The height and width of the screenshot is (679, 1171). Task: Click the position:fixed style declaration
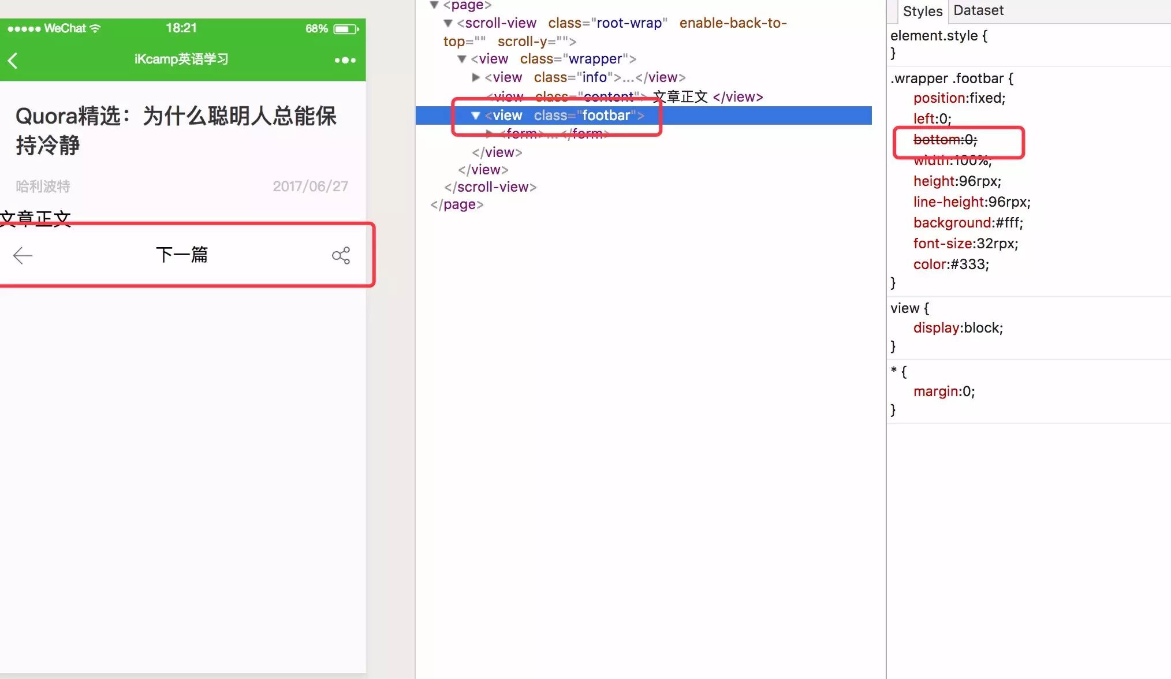959,98
